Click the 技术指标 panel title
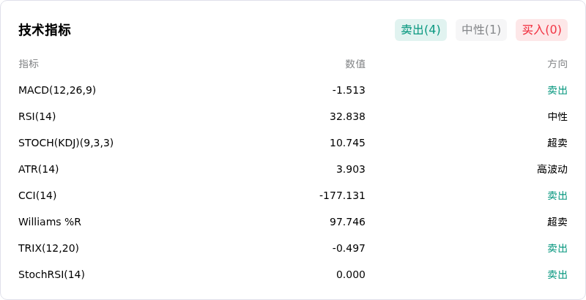This screenshot has width=586, height=300. (45, 30)
